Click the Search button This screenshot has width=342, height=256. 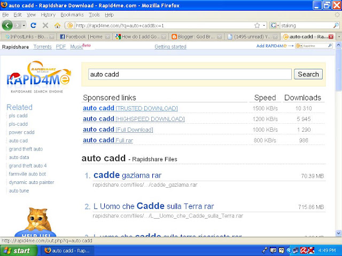click(308, 74)
